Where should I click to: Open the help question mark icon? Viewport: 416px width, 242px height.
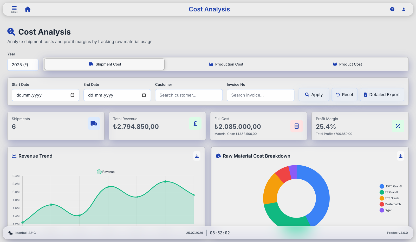tap(392, 9)
